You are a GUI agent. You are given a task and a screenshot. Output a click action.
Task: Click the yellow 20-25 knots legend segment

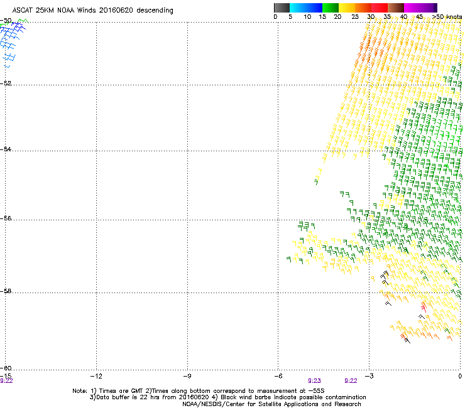coord(347,8)
